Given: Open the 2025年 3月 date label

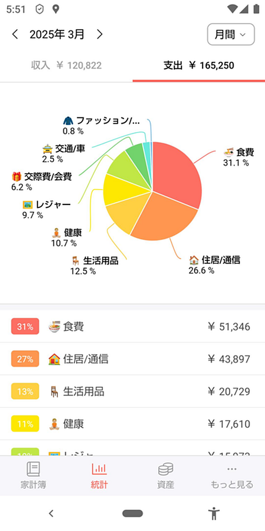Looking at the screenshot, I should coord(57,34).
